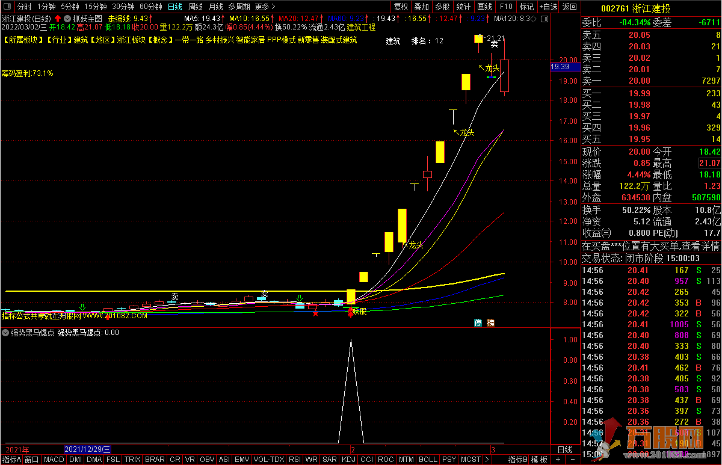722x465 pixels.
Task: Switch on the MACD indicator
Action: (54, 460)
